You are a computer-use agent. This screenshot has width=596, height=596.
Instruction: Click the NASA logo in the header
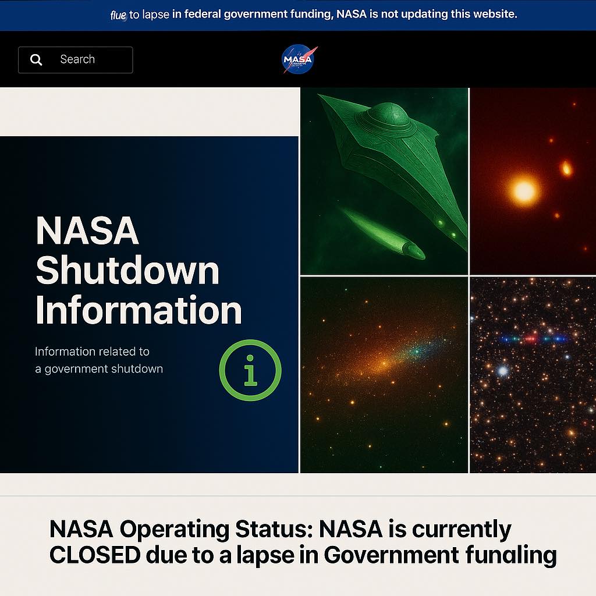299,59
